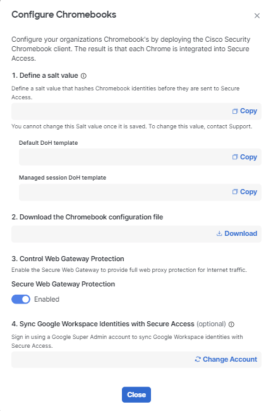
Task: Click the blue Close button
Action: (136, 395)
